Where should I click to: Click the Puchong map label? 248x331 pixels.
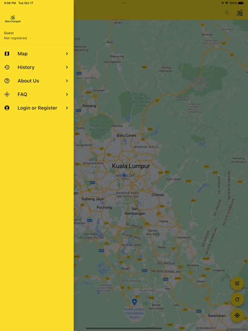[104, 207]
